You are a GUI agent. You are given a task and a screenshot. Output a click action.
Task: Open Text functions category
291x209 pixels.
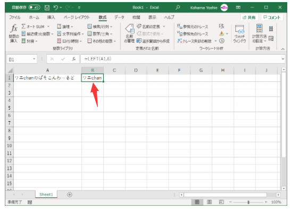point(70,34)
